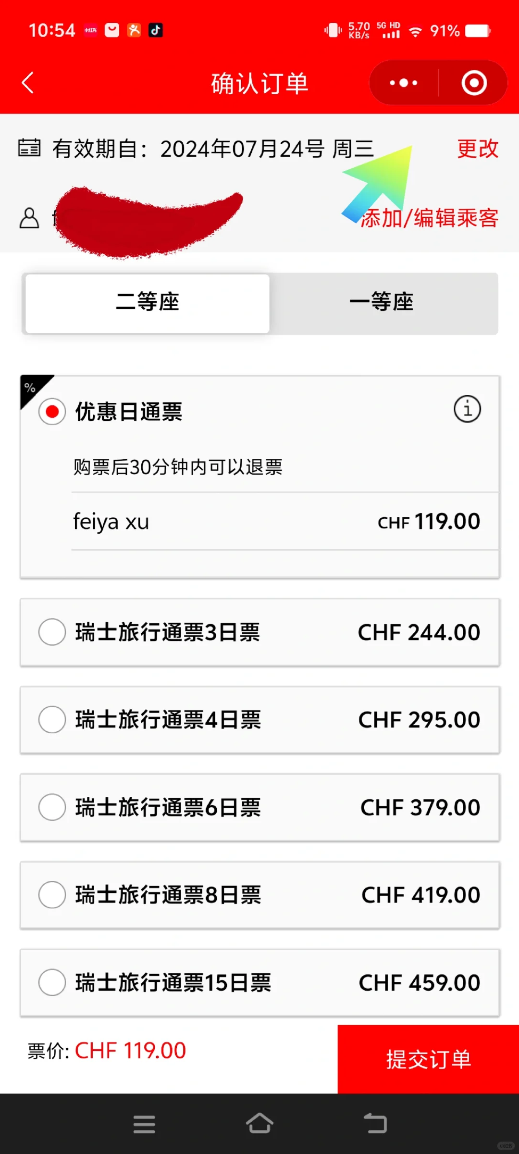Switch to 一等座 tab
The image size is (519, 1154).
(382, 302)
